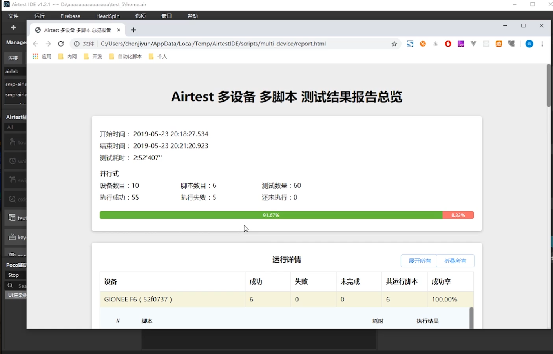This screenshot has height=354, width=553.
Task: Open the 内网 bookmark folder
Action: pyautogui.click(x=68, y=56)
